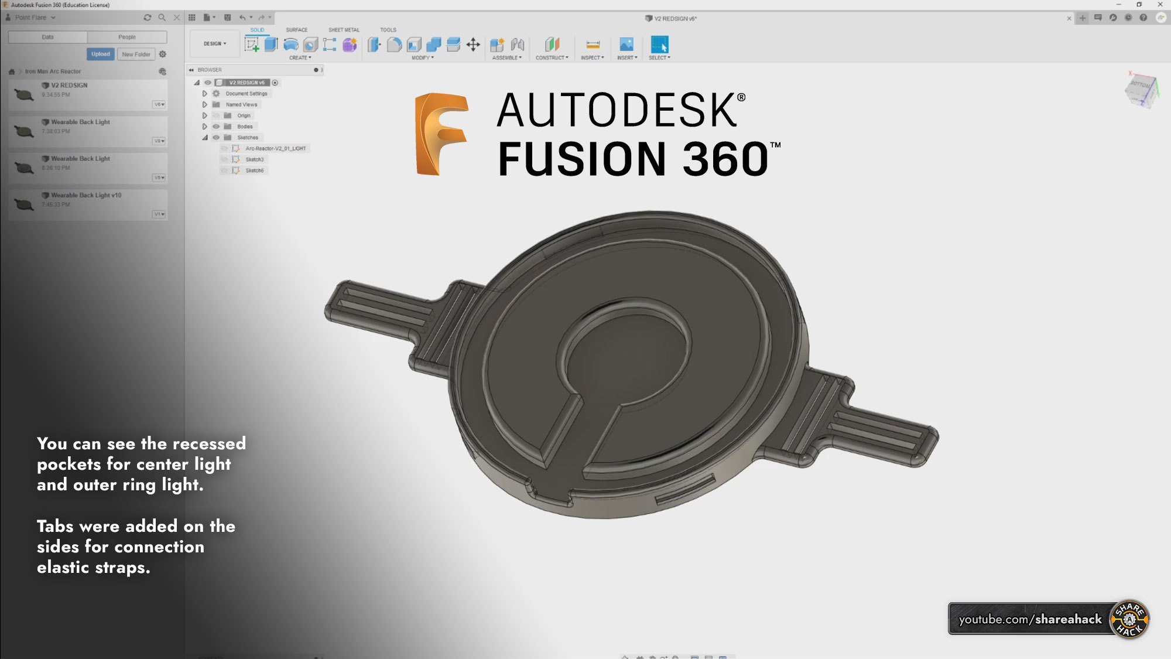
Task: Click the ViewCube in the viewport
Action: point(1141,91)
